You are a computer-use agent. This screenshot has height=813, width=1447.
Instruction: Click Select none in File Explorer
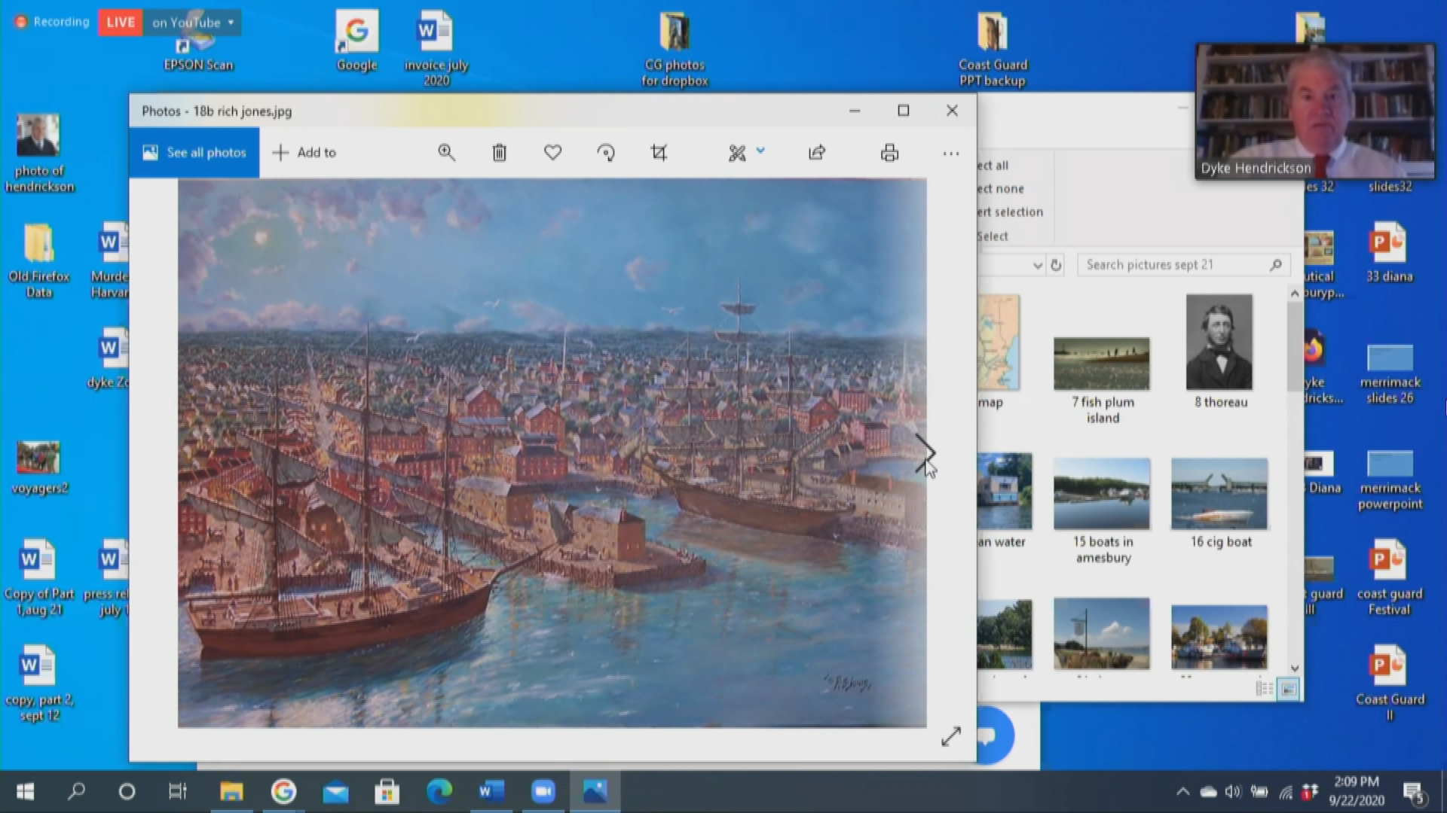tap(1002, 189)
